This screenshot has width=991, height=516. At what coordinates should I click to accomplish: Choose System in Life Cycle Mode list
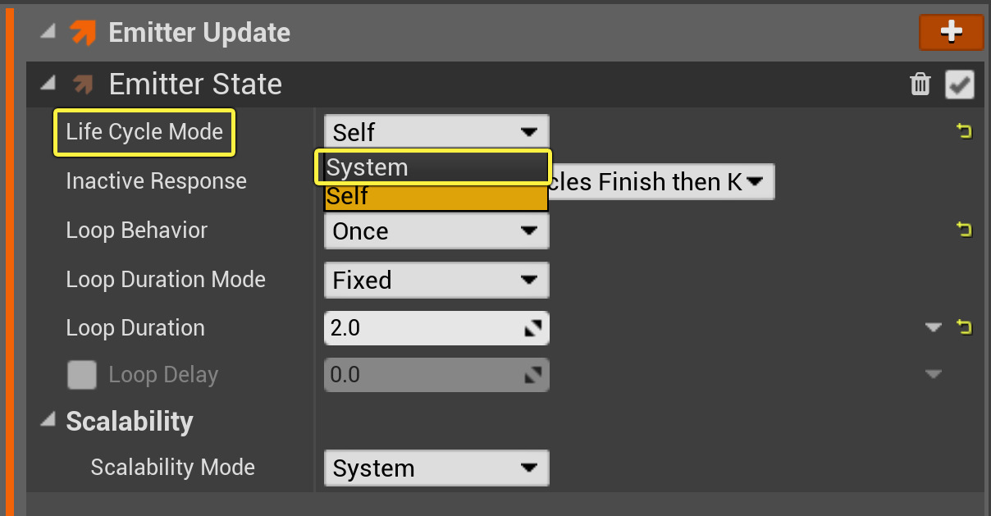[434, 167]
